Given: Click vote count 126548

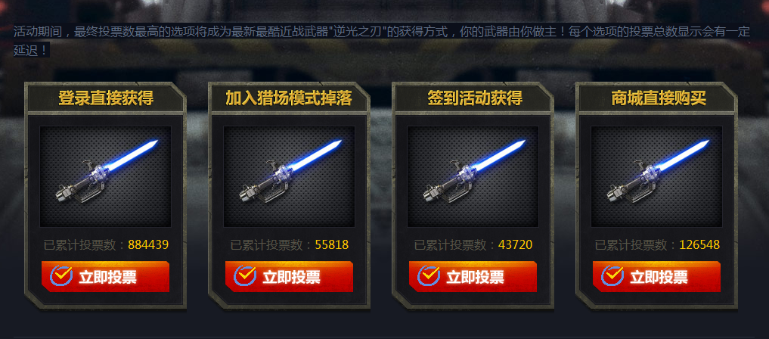Looking at the screenshot, I should [x=699, y=245].
